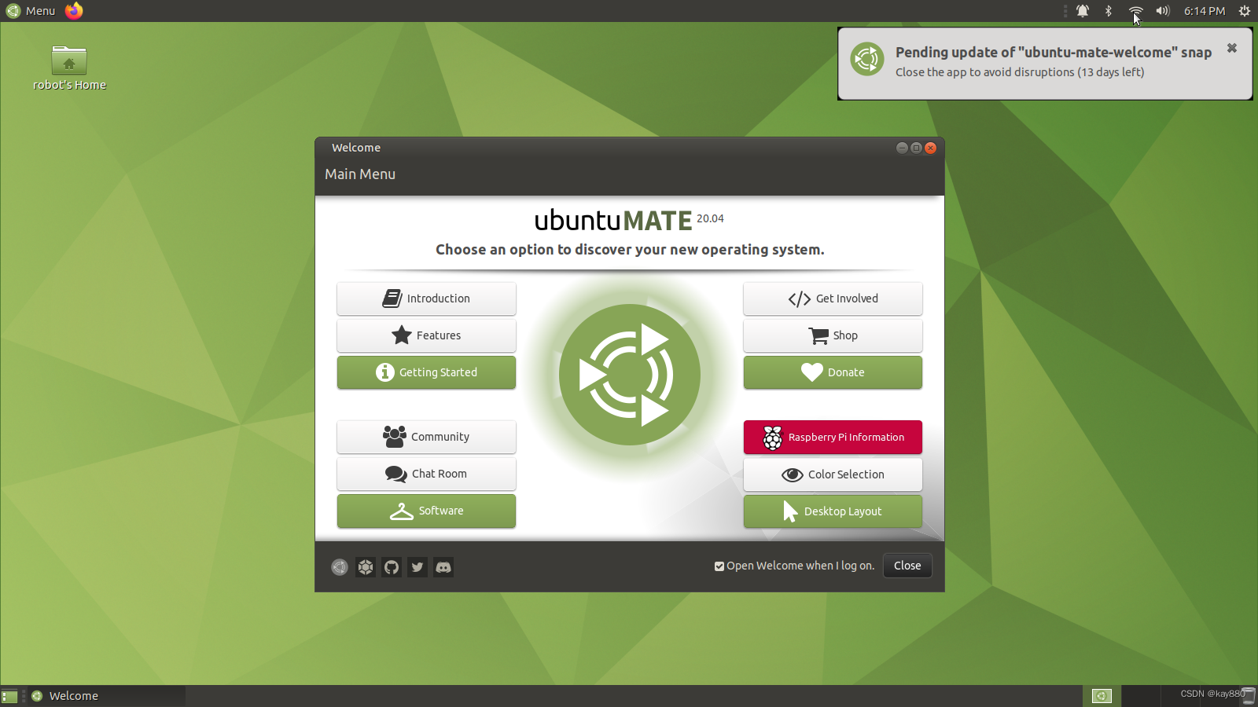Click the eye icon on Color Selection
The width and height of the screenshot is (1258, 707).
point(793,474)
